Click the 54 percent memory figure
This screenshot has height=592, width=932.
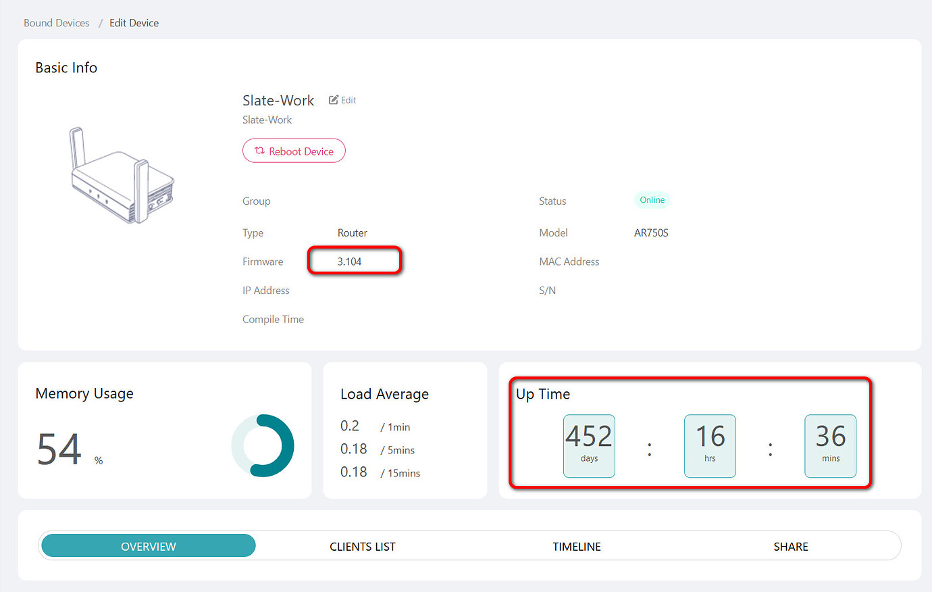(x=59, y=449)
